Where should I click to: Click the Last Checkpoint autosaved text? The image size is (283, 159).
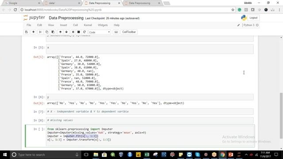pos(112,19)
